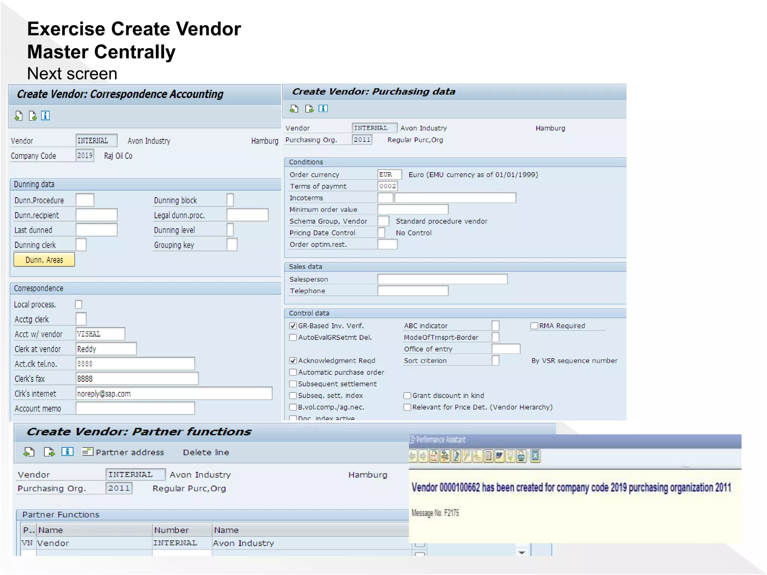Go to previous screen in Partner functions window
This screenshot has width=767, height=575.
coord(29,452)
